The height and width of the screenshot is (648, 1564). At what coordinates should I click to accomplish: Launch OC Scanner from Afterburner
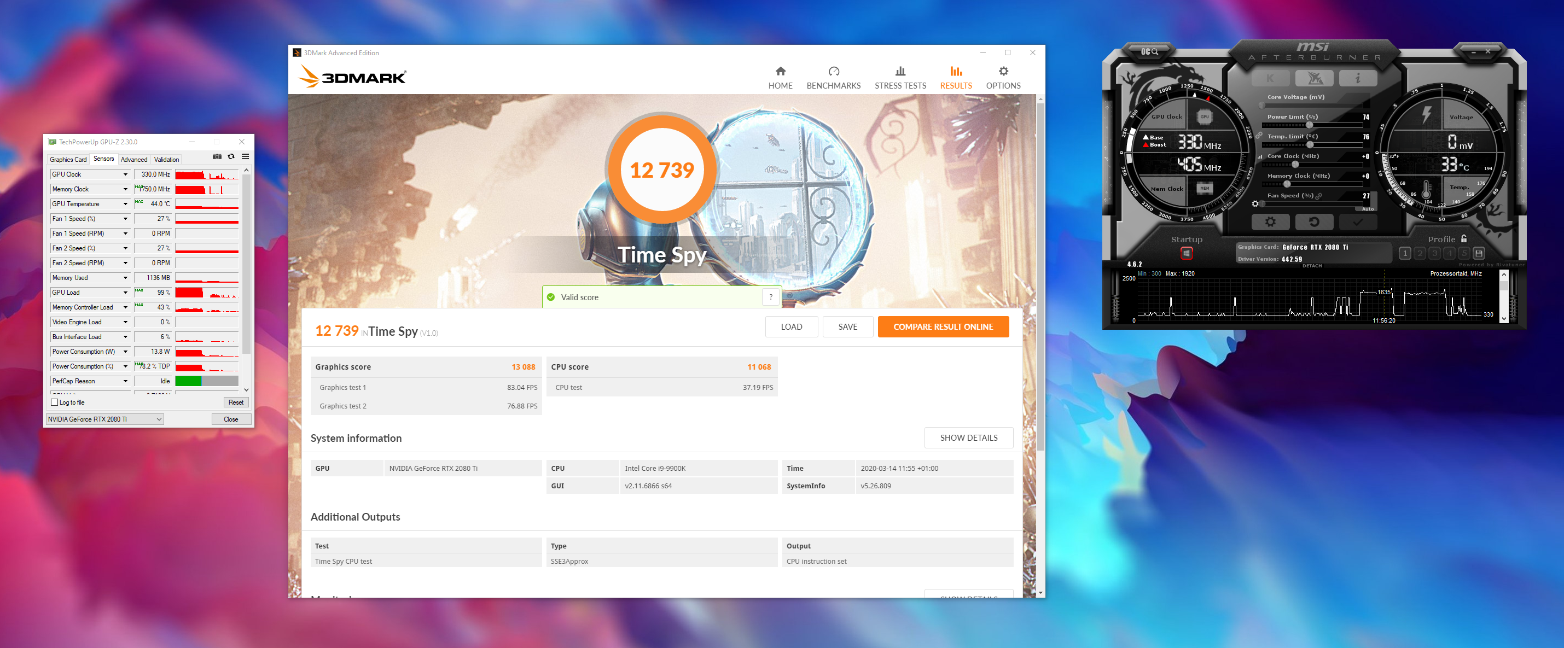1149,51
